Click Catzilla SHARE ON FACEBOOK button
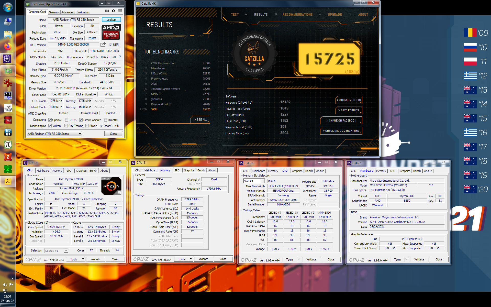The image size is (491, 307). (341, 120)
